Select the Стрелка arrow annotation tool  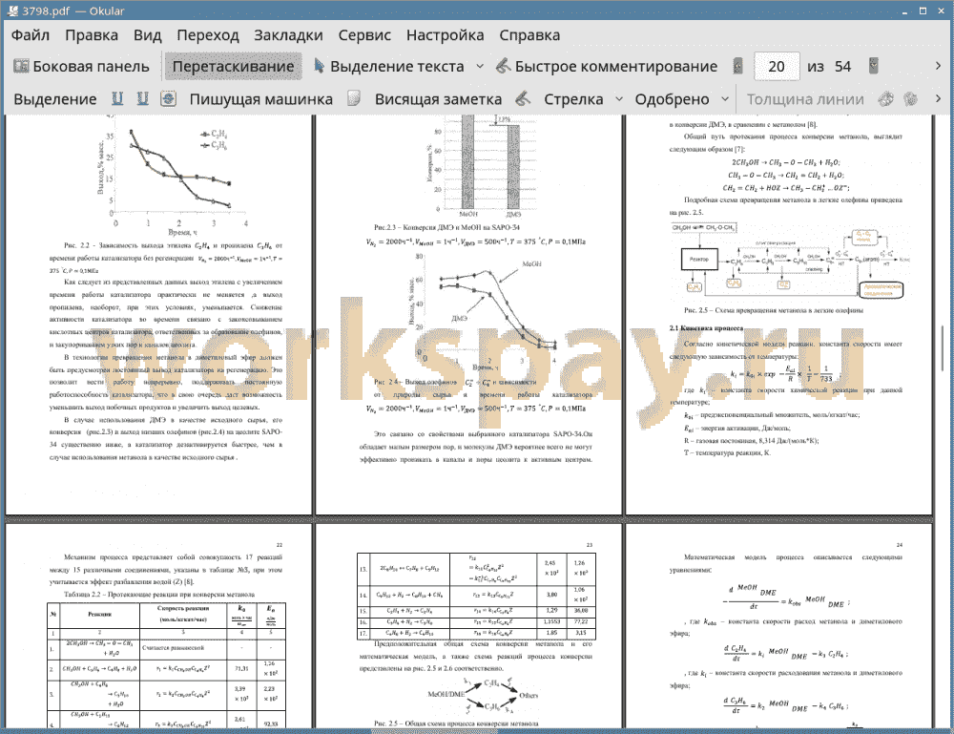[573, 99]
